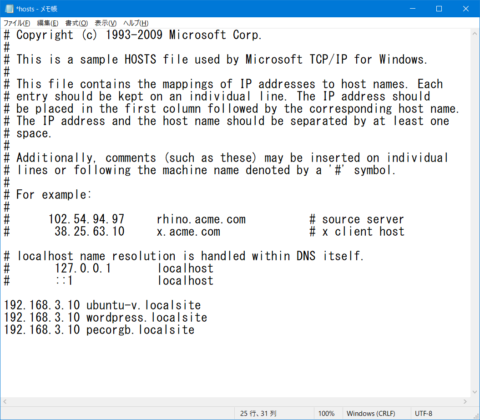Open the ヘルプ(H) menu
Viewport: 480px width, 420px height.
pyautogui.click(x=136, y=23)
